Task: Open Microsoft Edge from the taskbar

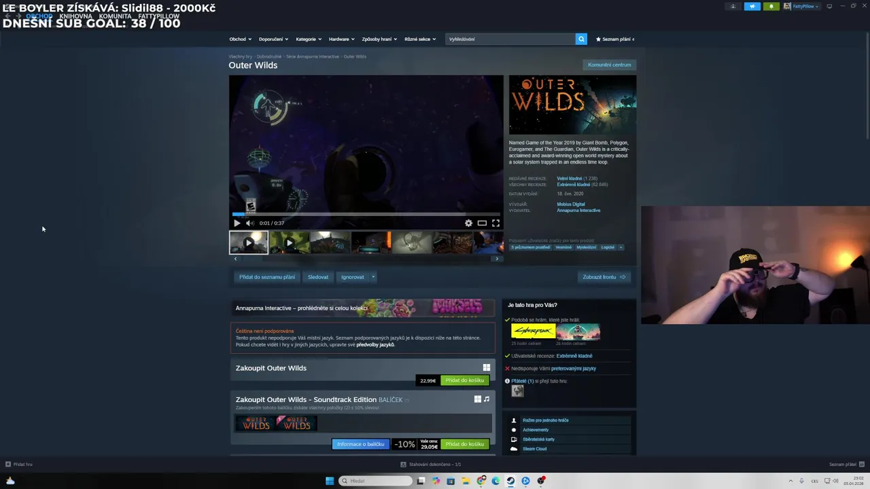Action: click(495, 481)
